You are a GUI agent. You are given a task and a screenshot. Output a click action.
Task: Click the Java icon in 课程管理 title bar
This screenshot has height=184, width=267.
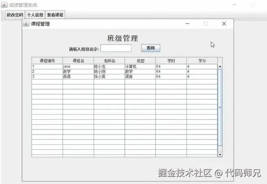26,24
